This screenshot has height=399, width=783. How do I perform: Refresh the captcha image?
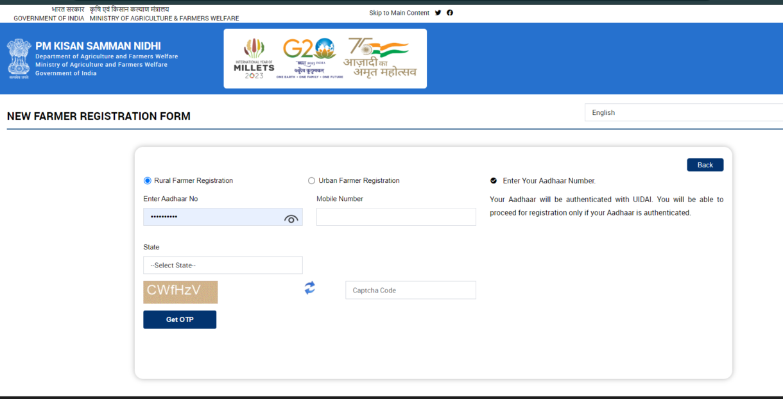(x=310, y=288)
